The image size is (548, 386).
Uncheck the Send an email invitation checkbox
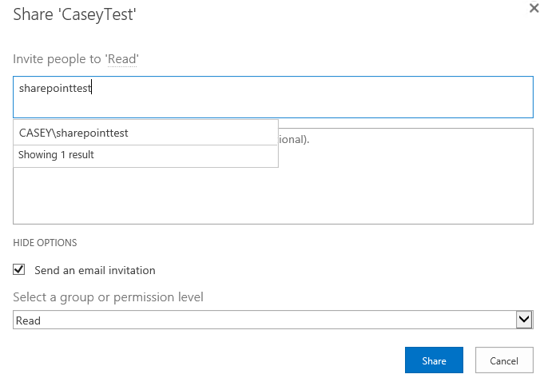(19, 270)
